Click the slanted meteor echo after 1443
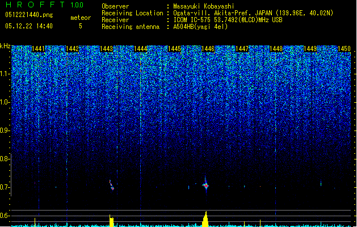This screenshot has height=227, width=357. tap(111, 185)
